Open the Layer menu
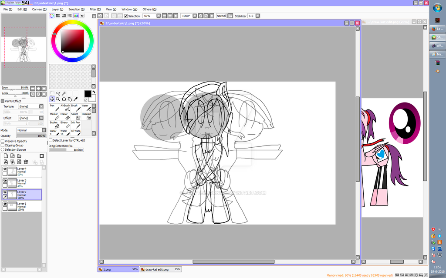Viewport: 446px width, 278px height. [x=57, y=10]
